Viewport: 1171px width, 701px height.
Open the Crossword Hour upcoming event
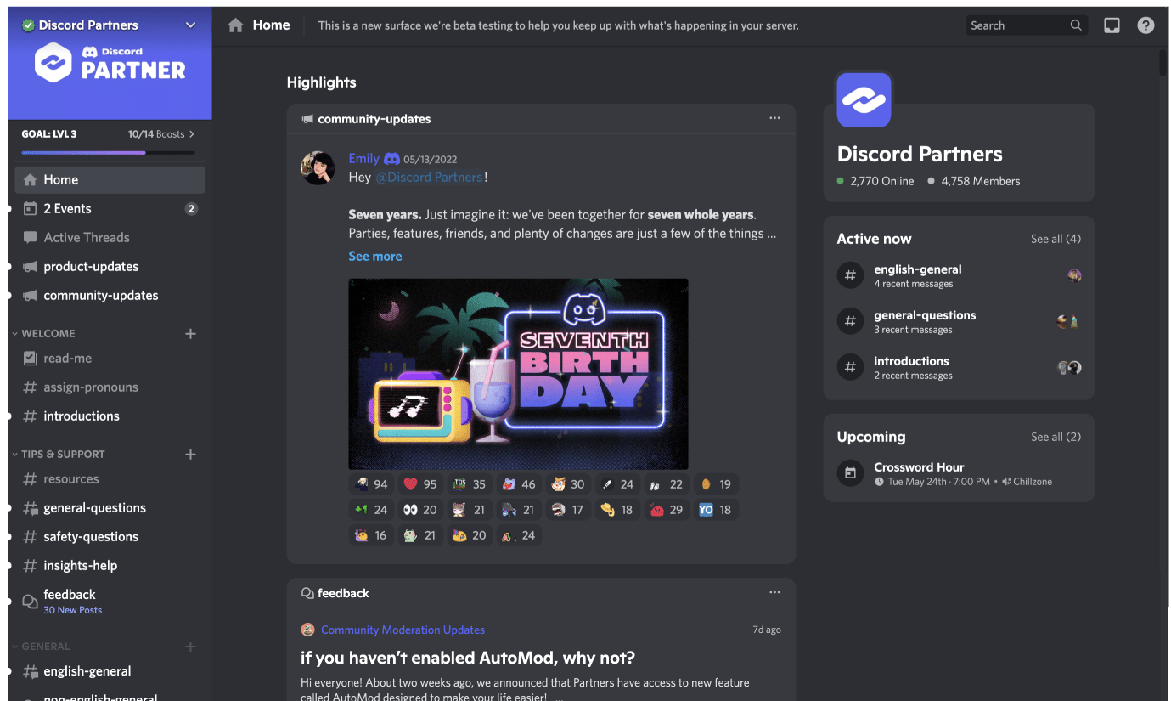[x=959, y=473]
